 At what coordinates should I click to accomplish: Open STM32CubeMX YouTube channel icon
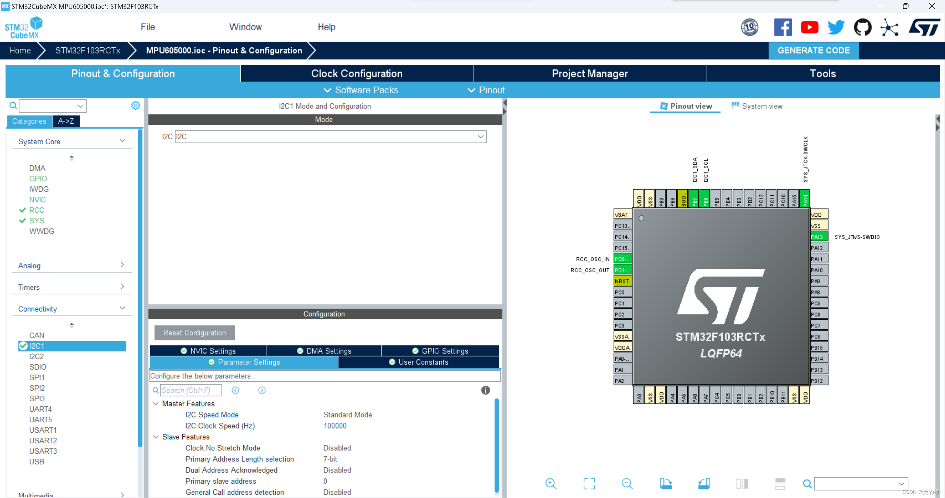pos(810,27)
